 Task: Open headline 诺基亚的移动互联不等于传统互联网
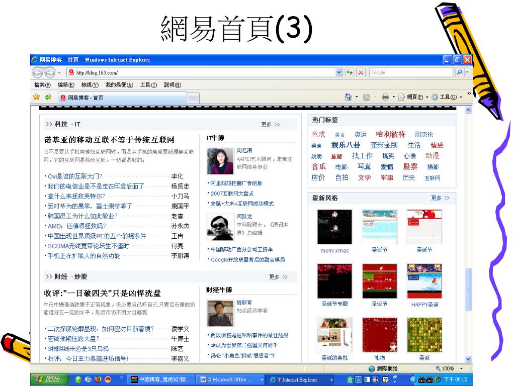109,140
